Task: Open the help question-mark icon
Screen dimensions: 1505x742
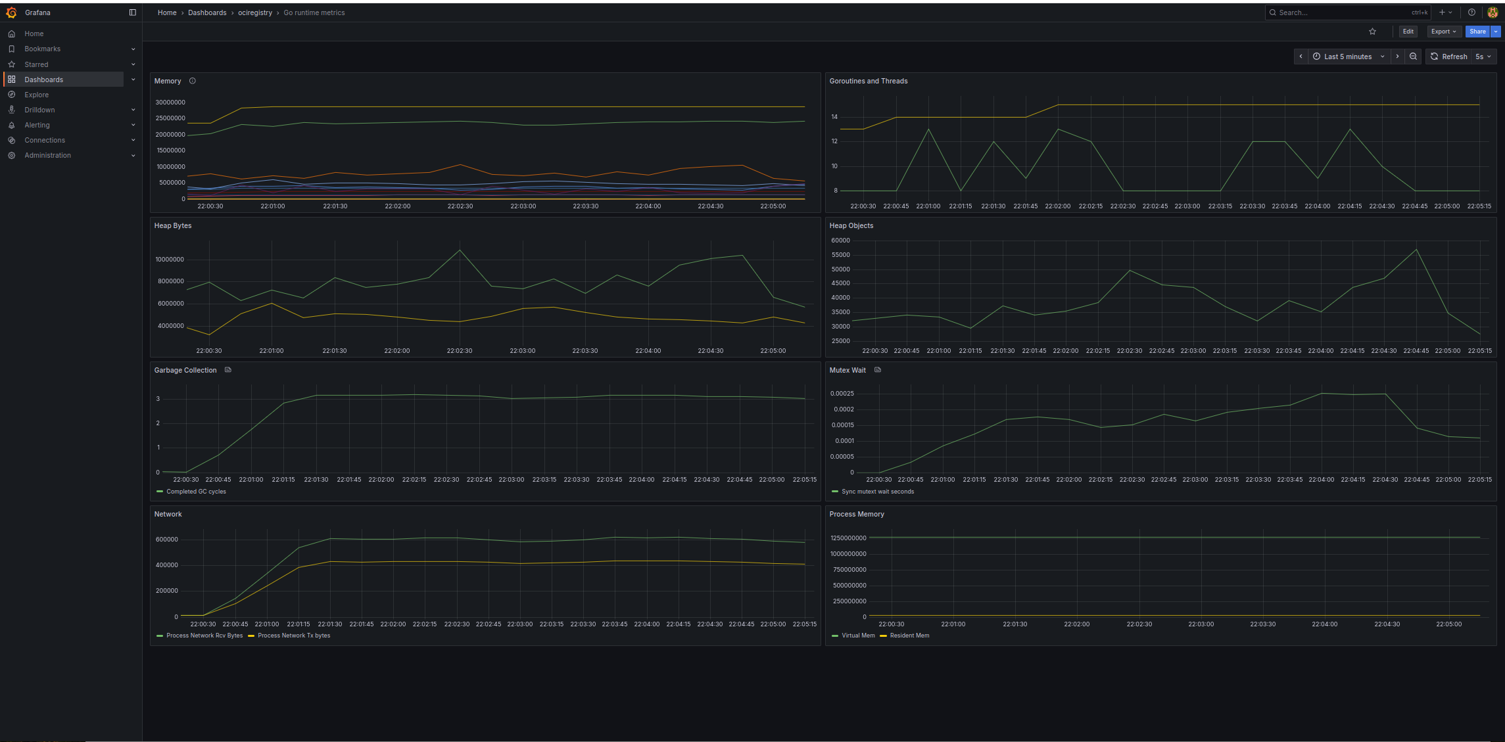Action: pyautogui.click(x=1471, y=12)
